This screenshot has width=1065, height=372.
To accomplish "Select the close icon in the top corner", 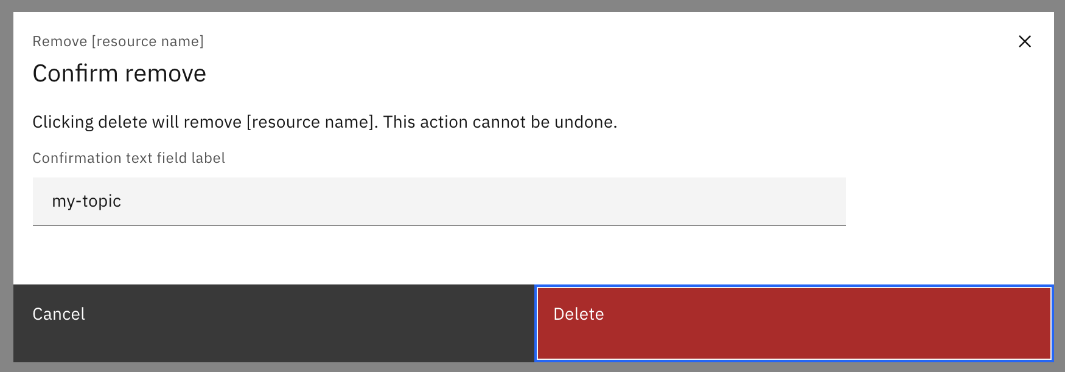I will 1025,41.
